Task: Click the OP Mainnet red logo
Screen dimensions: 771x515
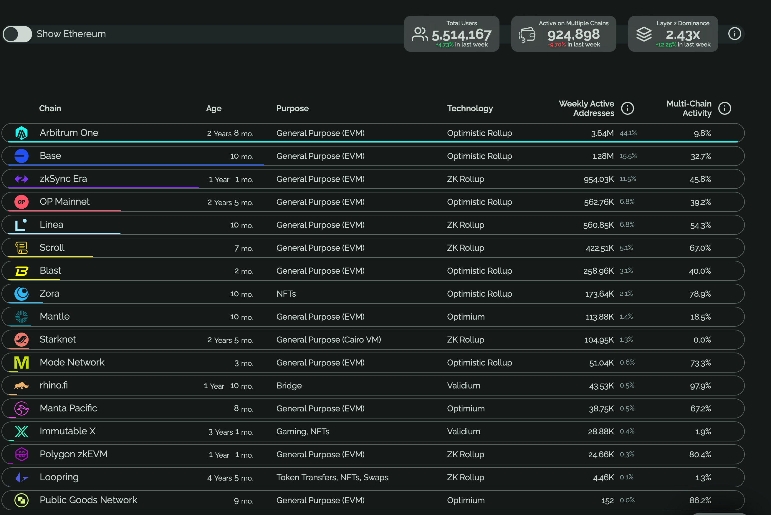Action: tap(21, 202)
